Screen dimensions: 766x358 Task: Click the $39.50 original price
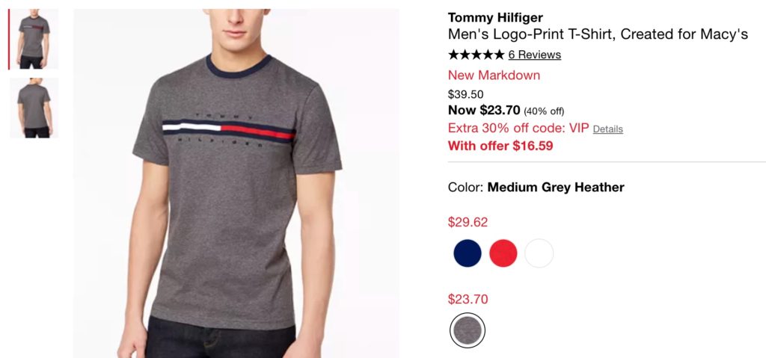click(465, 94)
